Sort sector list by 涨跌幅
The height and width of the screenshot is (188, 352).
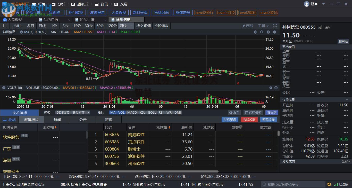50,127
